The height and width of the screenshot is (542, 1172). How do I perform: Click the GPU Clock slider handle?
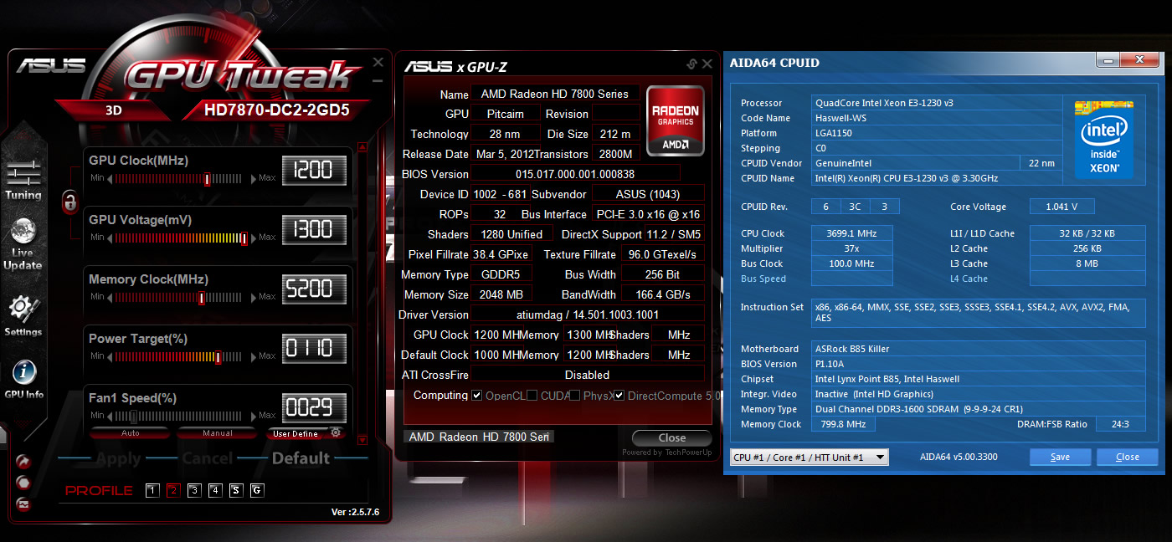click(x=208, y=179)
